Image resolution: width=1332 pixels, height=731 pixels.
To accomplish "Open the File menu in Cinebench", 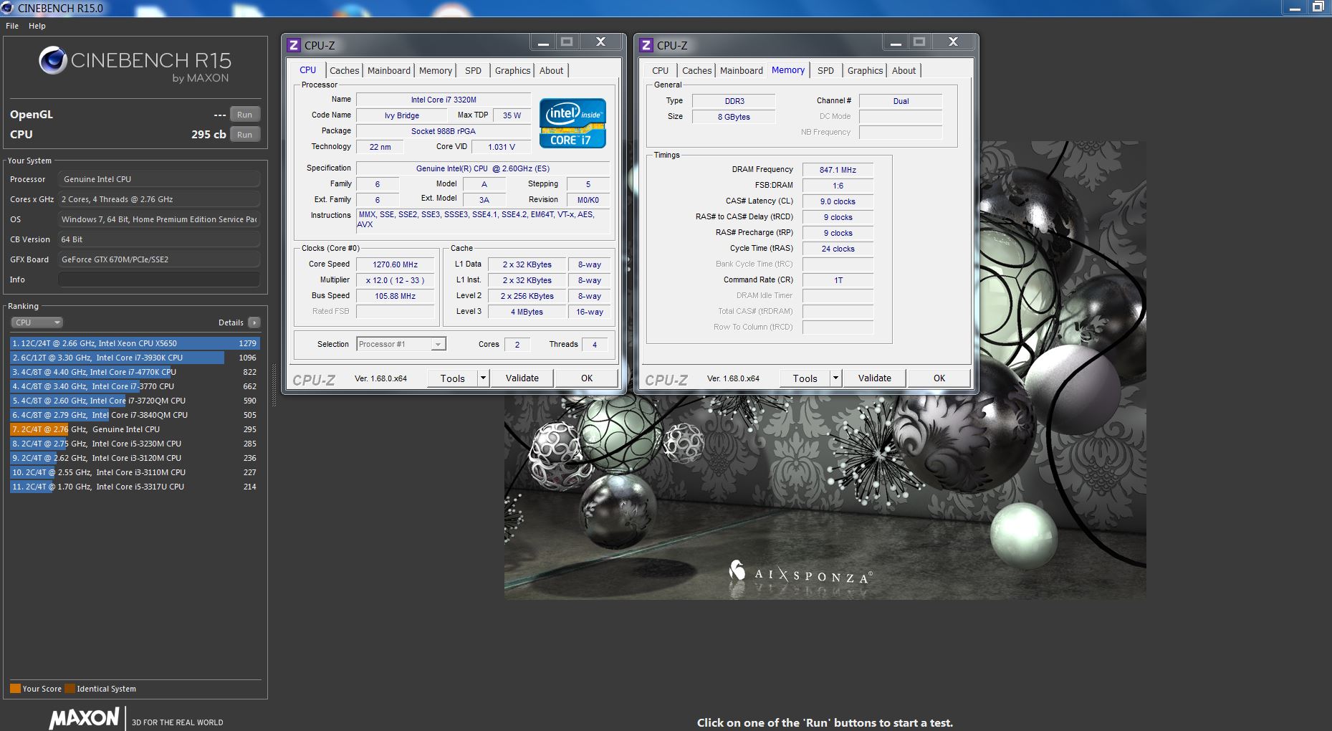I will [12, 26].
